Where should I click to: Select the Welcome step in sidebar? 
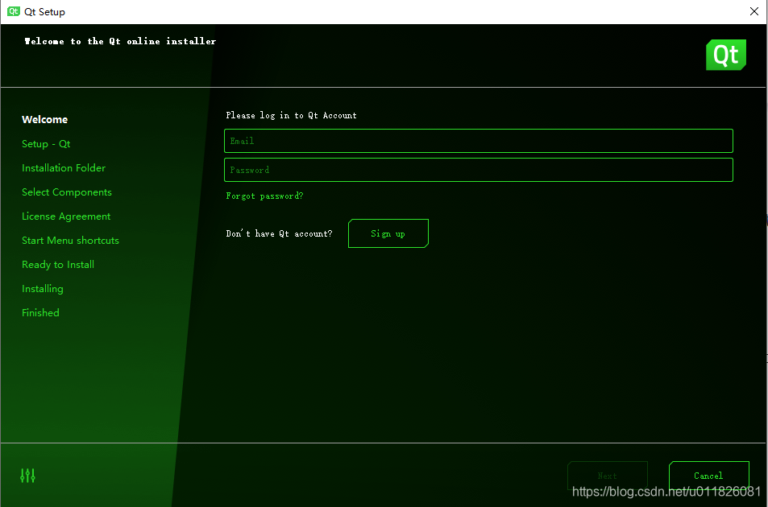pos(44,119)
